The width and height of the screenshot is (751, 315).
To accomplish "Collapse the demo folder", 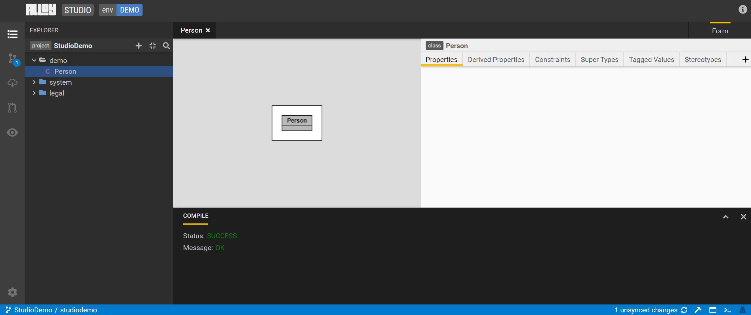I will point(34,60).
